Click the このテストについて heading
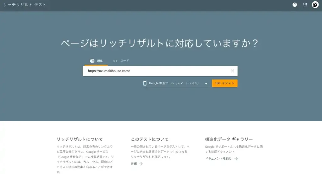Image resolution: width=322 pixels, height=174 pixels. coord(150,139)
